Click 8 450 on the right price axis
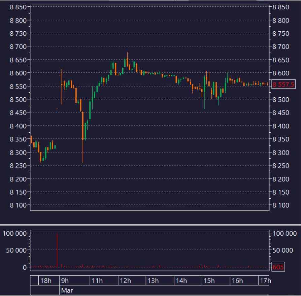Viewport: 301px width, 296px height. [x=281, y=113]
